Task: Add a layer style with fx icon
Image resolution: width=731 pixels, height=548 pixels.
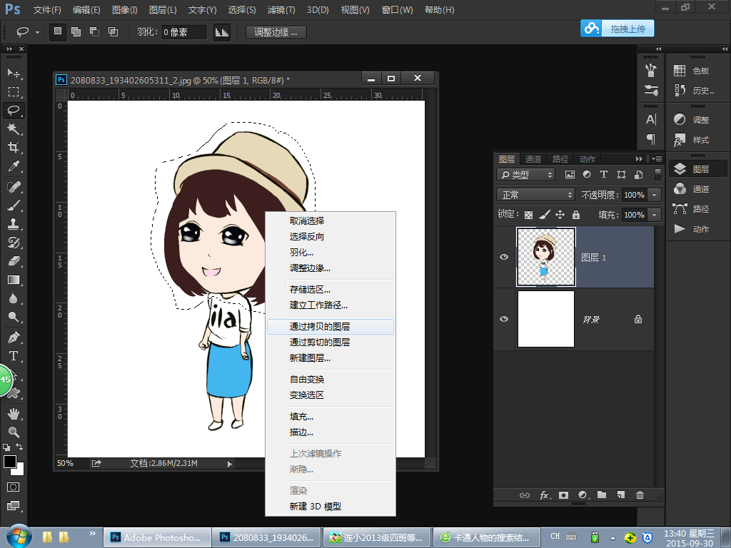Action: [x=545, y=495]
